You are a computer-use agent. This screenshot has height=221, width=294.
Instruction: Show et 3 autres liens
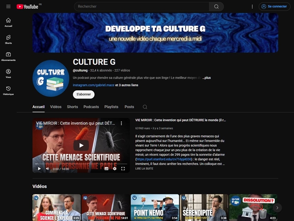(x=127, y=85)
